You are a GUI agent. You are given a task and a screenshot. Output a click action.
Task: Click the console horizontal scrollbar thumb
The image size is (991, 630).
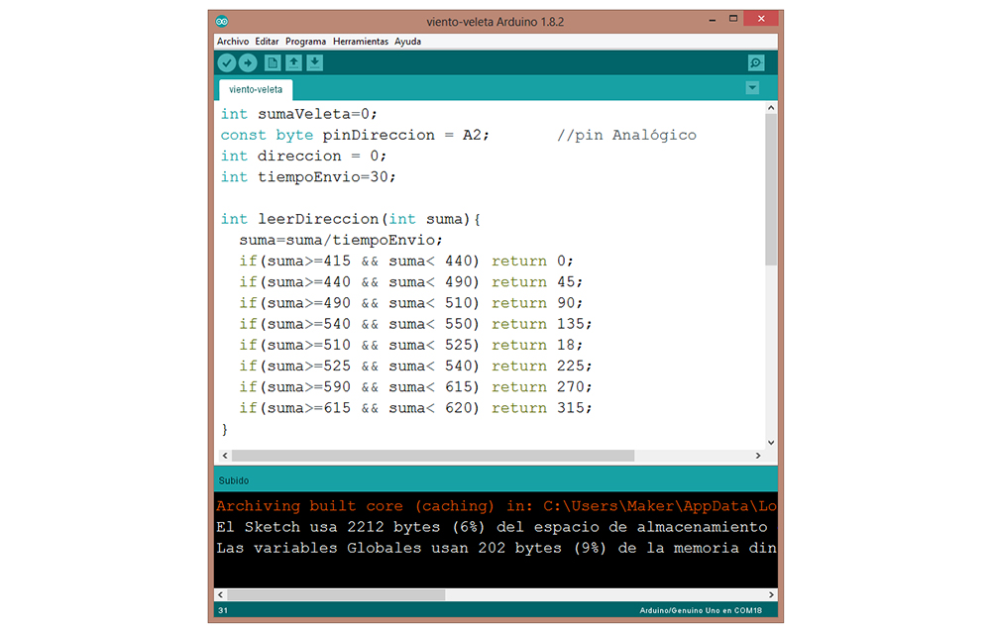pos(337,595)
